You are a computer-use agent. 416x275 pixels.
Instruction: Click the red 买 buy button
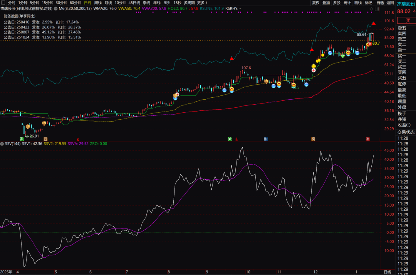pos(407,20)
